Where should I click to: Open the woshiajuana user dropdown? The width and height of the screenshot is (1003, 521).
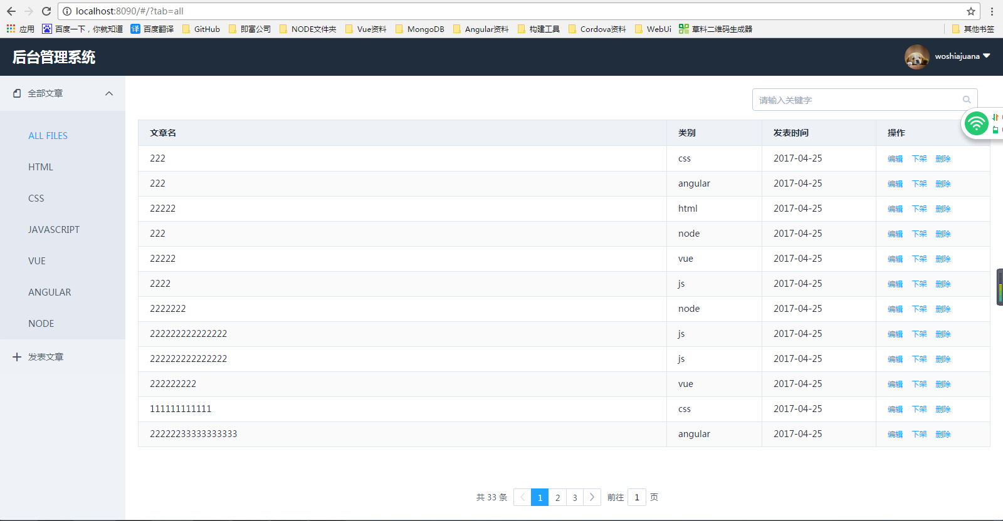click(962, 56)
